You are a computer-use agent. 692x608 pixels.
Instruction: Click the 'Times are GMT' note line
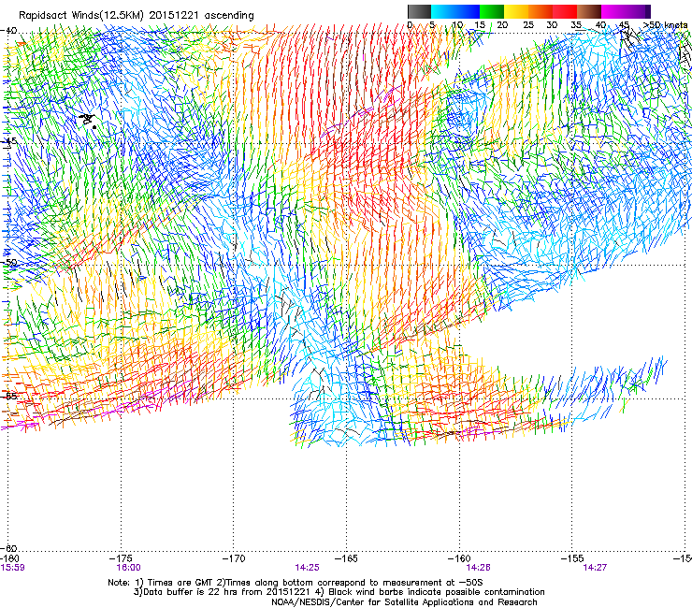click(x=296, y=583)
